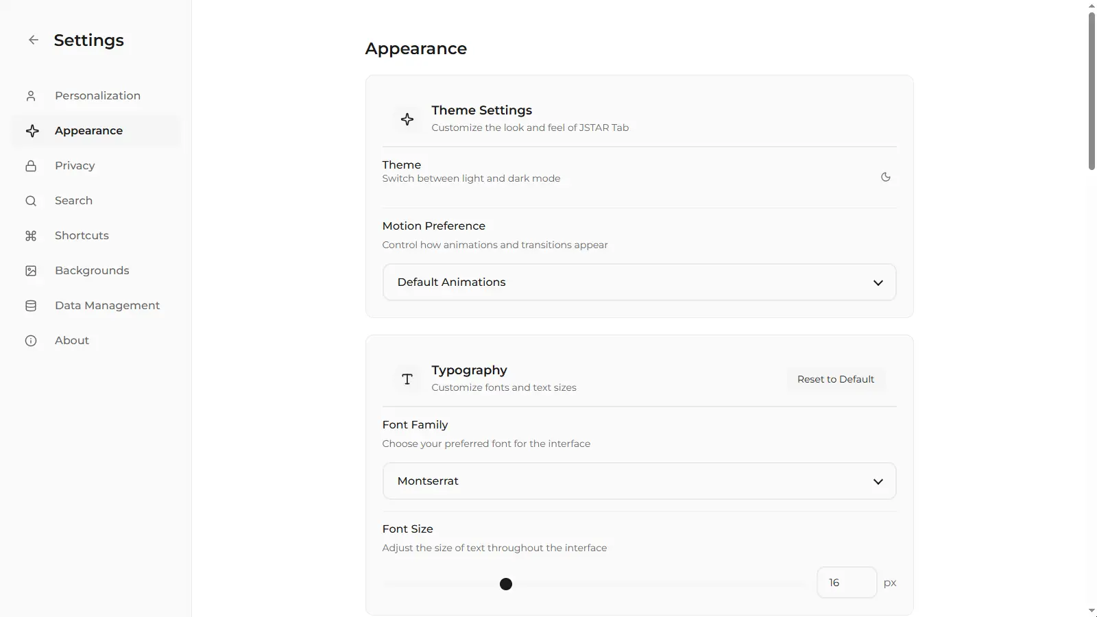Click the Personalization person icon
1097x617 pixels.
click(x=31, y=96)
